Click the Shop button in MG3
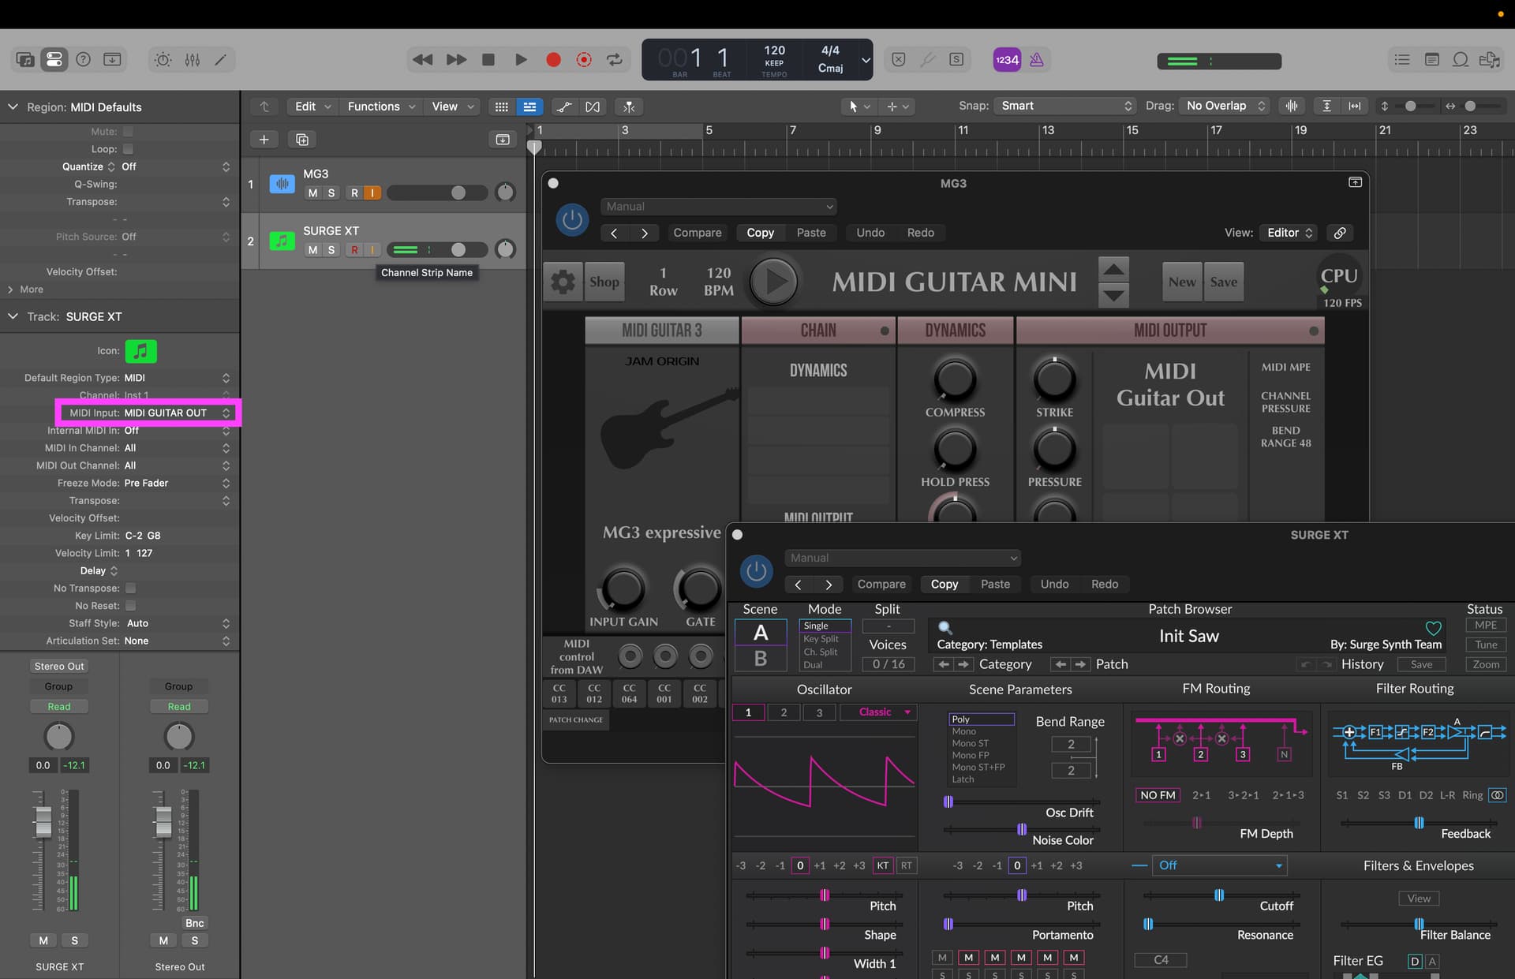 [604, 282]
